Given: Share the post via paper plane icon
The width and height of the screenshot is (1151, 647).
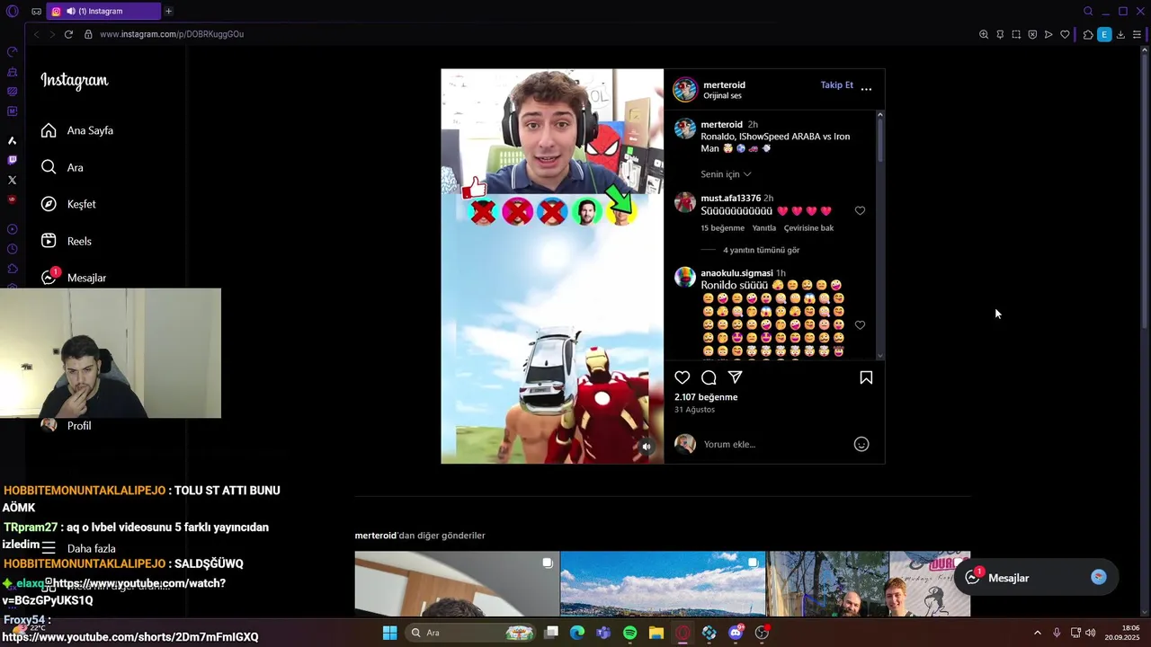Looking at the screenshot, I should [735, 377].
